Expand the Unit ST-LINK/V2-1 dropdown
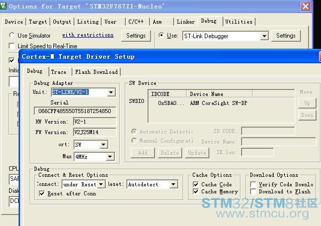321x226 pixels. coord(111,92)
